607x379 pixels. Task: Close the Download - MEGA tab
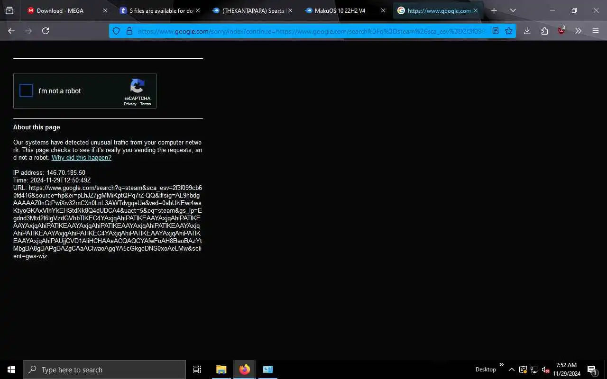click(x=105, y=10)
